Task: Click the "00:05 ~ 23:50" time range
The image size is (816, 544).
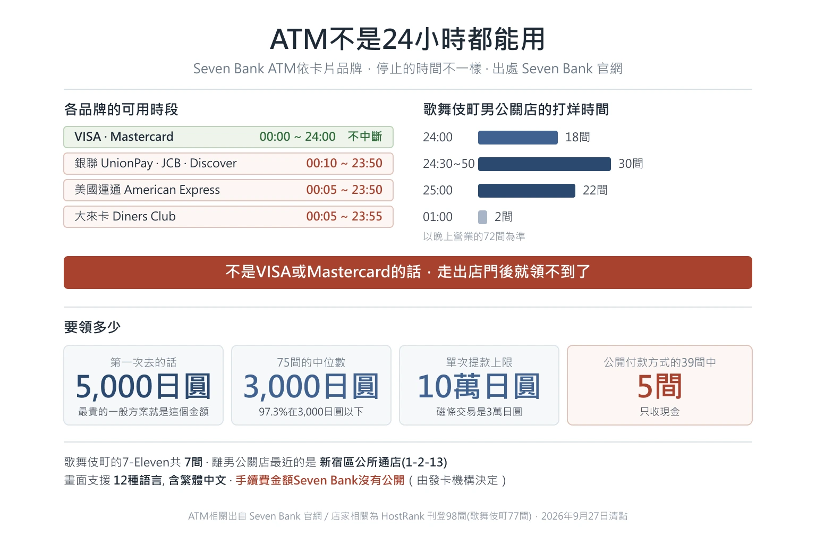Action: (344, 190)
